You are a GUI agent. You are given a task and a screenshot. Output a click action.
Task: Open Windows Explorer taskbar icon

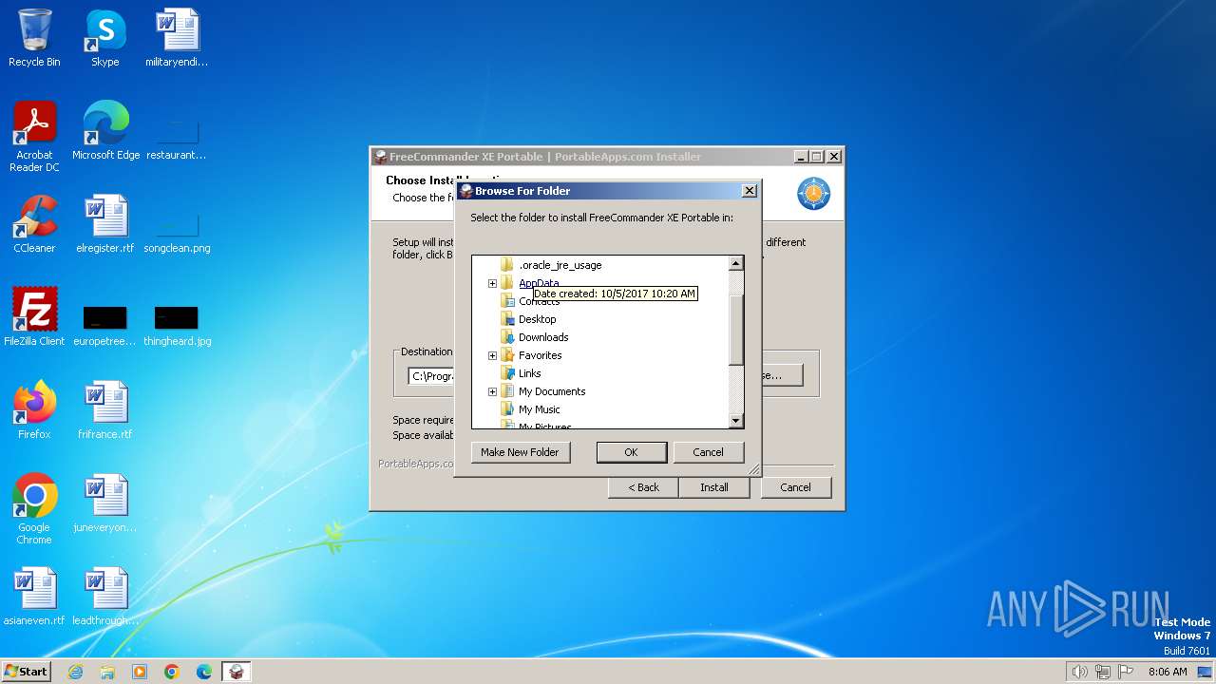(x=107, y=672)
